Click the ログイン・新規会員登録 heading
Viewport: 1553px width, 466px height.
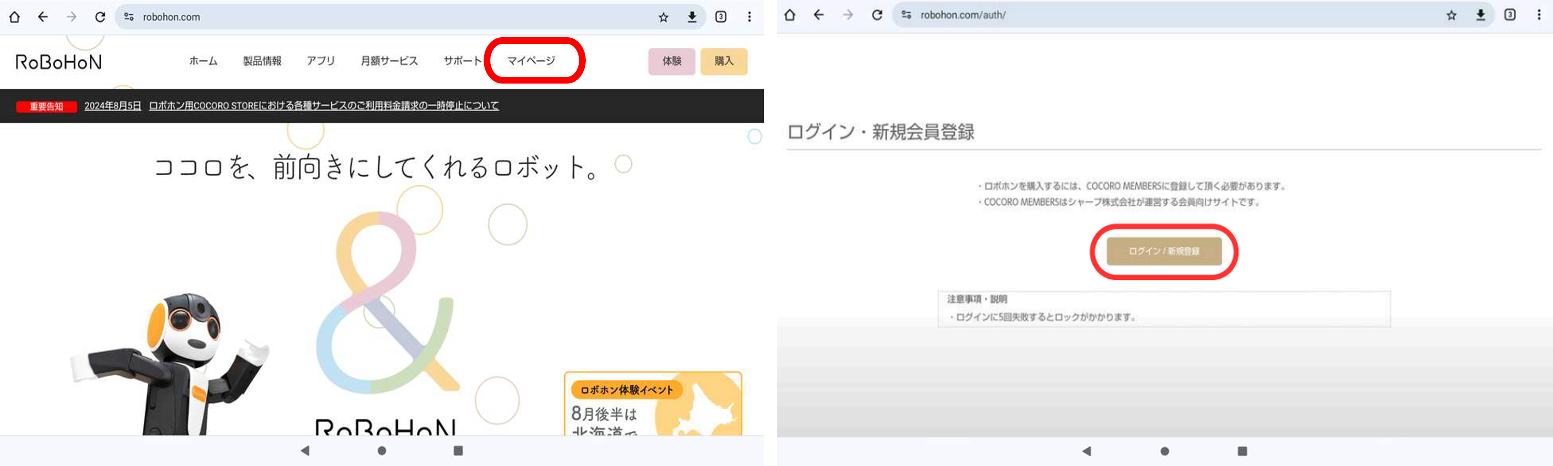(x=881, y=132)
